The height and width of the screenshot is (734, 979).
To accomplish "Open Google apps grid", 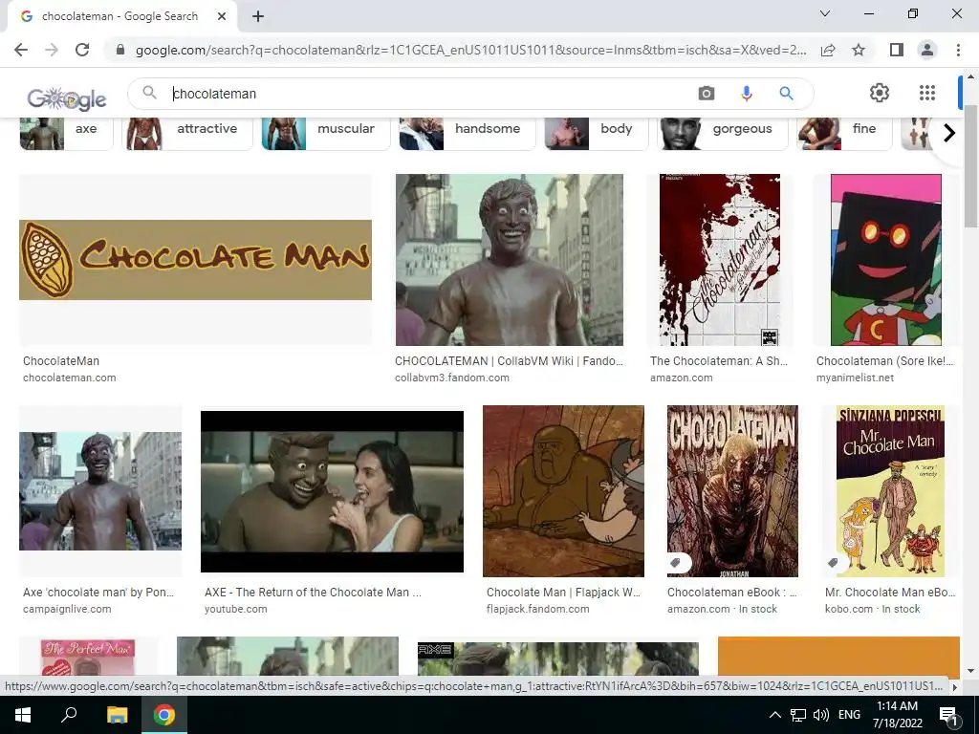I will point(927,93).
